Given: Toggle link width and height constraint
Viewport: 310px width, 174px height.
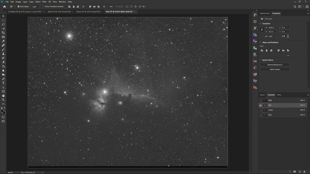Looking at the screenshot, I should click(262, 29).
